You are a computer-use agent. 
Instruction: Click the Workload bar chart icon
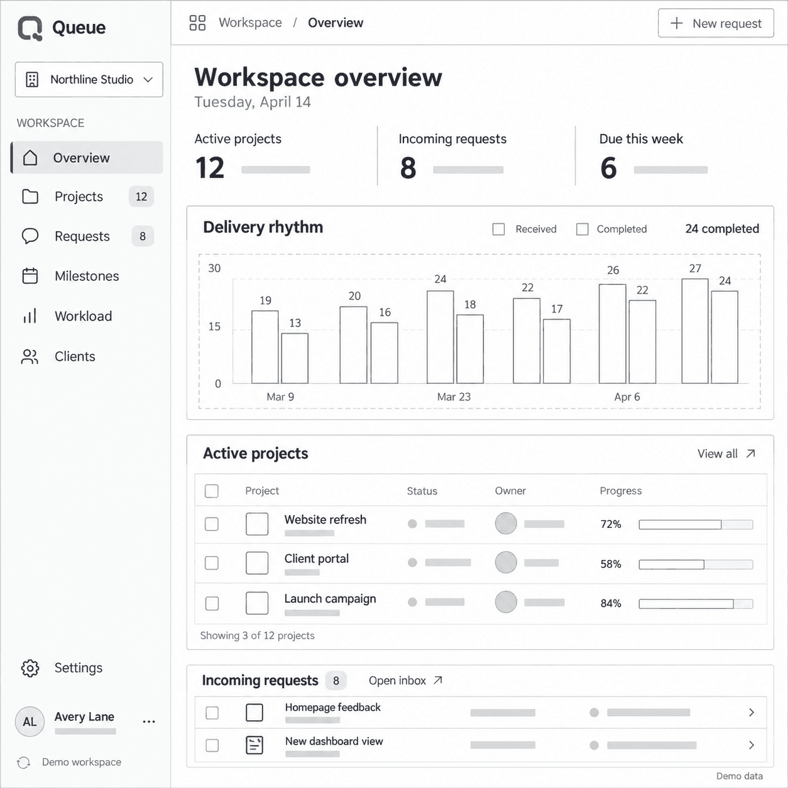(30, 316)
